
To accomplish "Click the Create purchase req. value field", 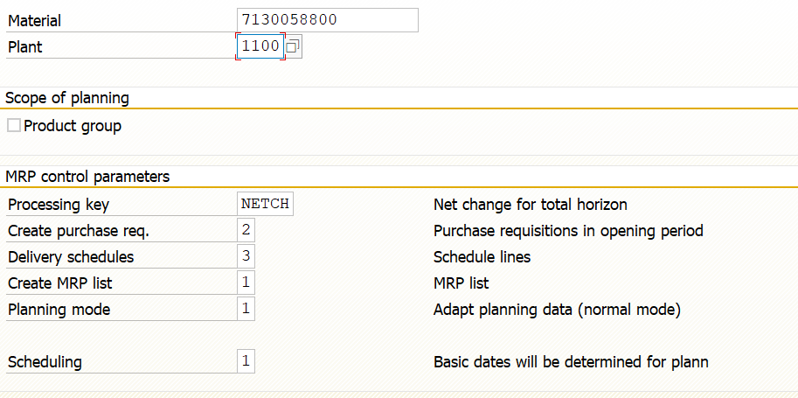I will tap(246, 230).
